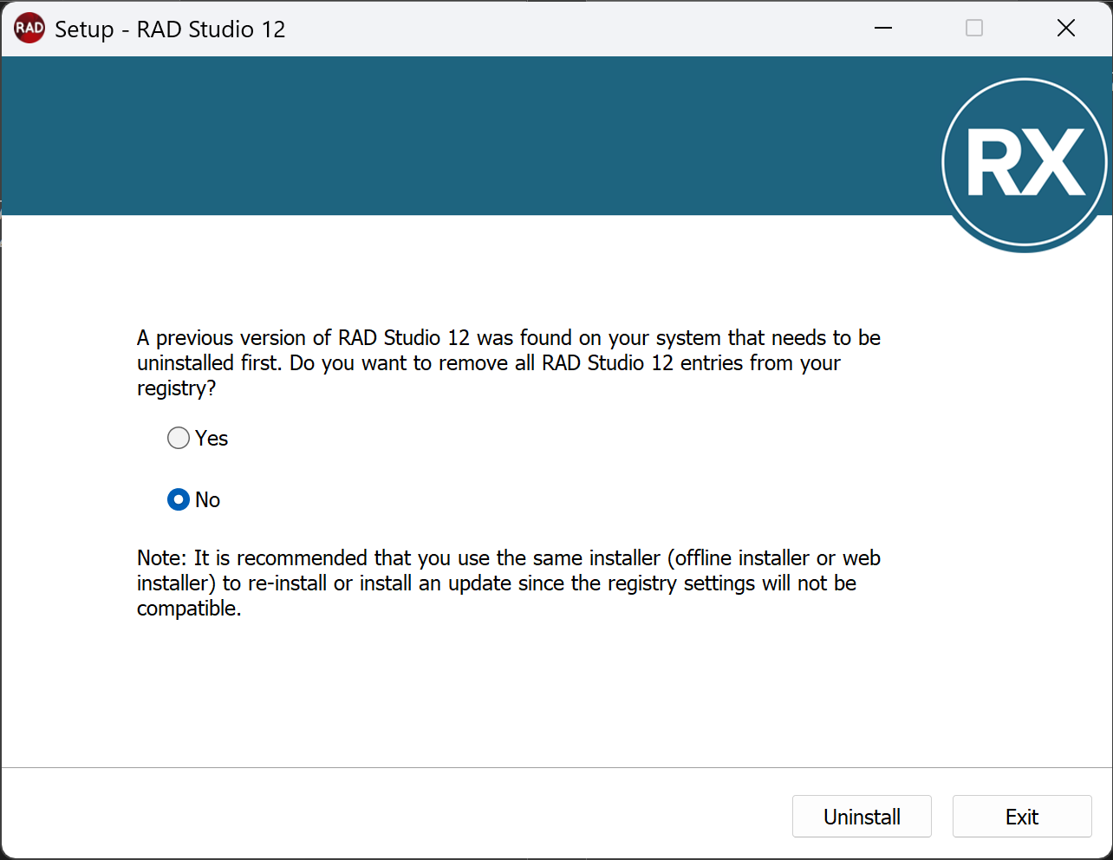Click the "No" option label text
The image size is (1113, 860).
tap(208, 500)
